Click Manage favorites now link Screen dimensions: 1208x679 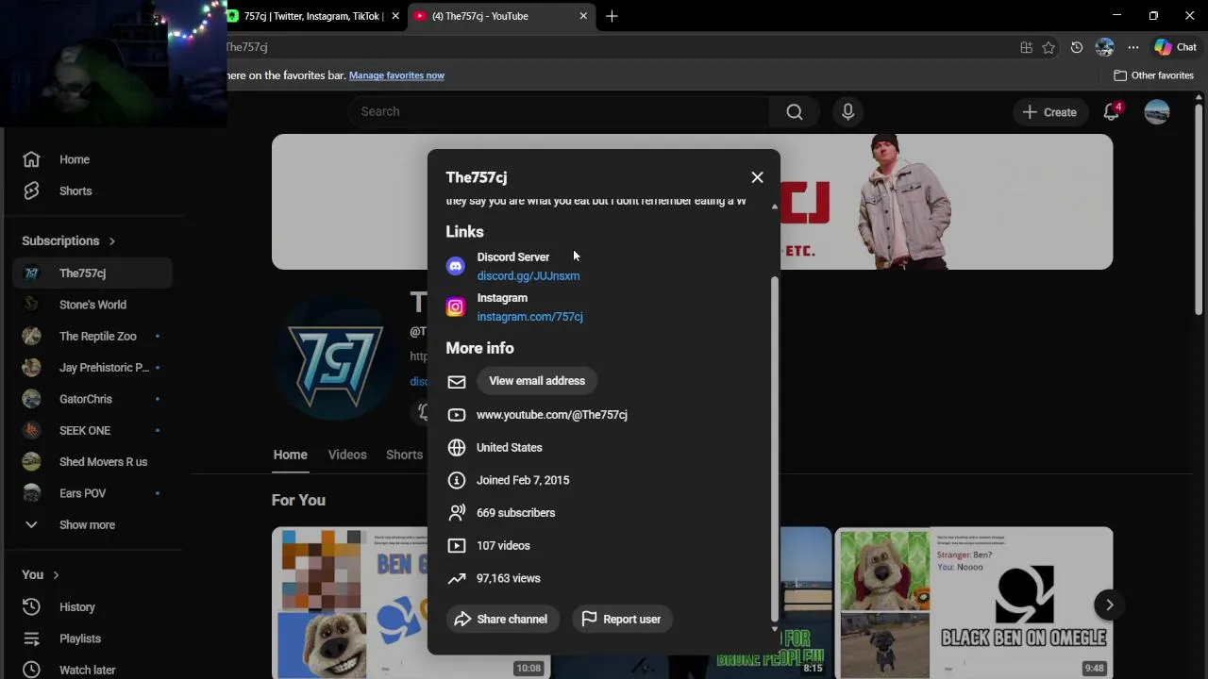tap(396, 75)
